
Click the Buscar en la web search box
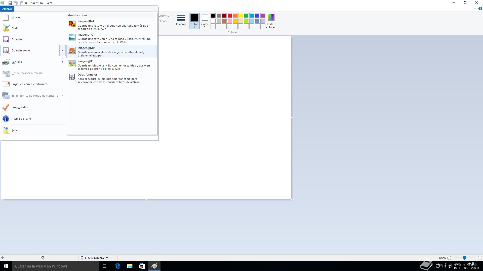(55, 266)
